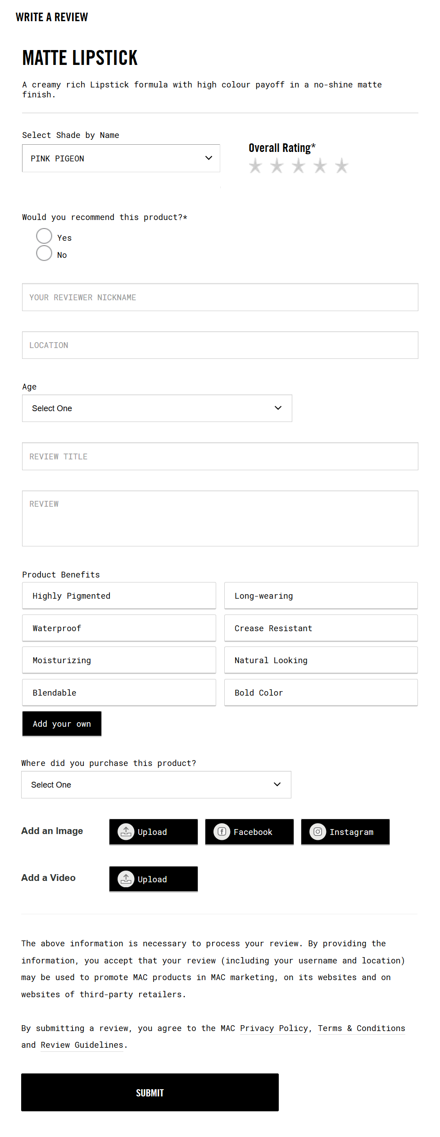Click the reviewer nickname input field

(220, 297)
